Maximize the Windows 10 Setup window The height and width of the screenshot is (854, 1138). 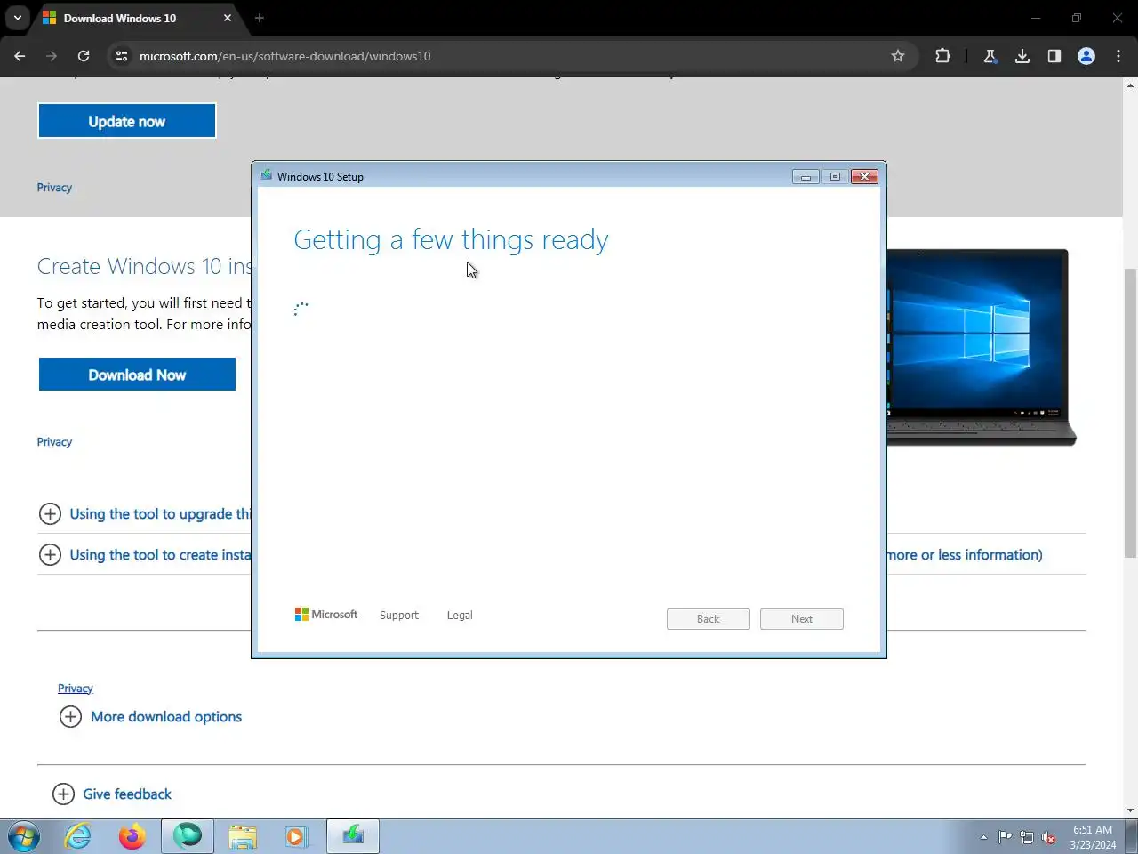(x=835, y=176)
